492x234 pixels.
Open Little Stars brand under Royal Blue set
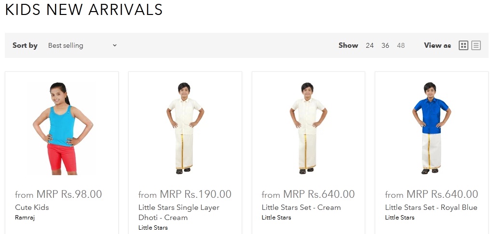tap(399, 218)
